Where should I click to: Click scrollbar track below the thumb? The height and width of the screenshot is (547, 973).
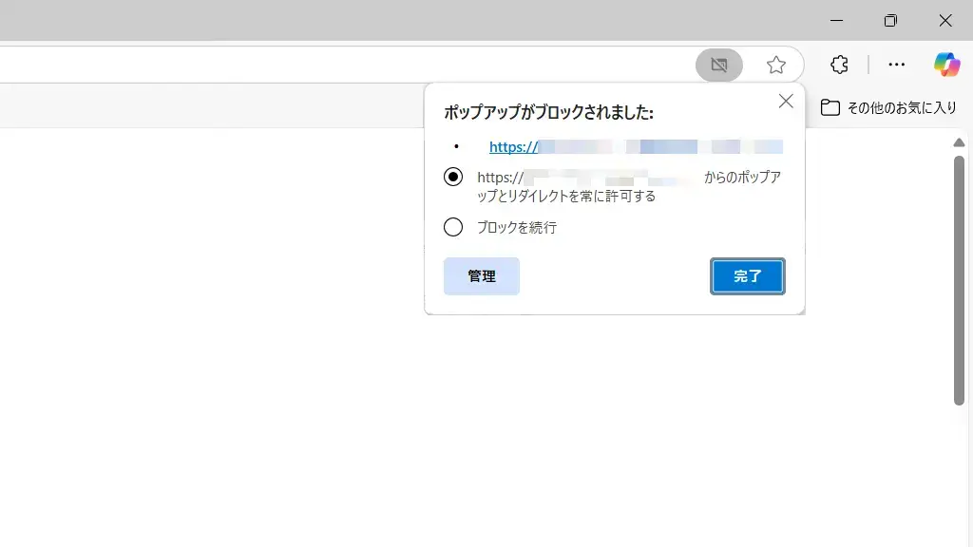pyautogui.click(x=959, y=475)
